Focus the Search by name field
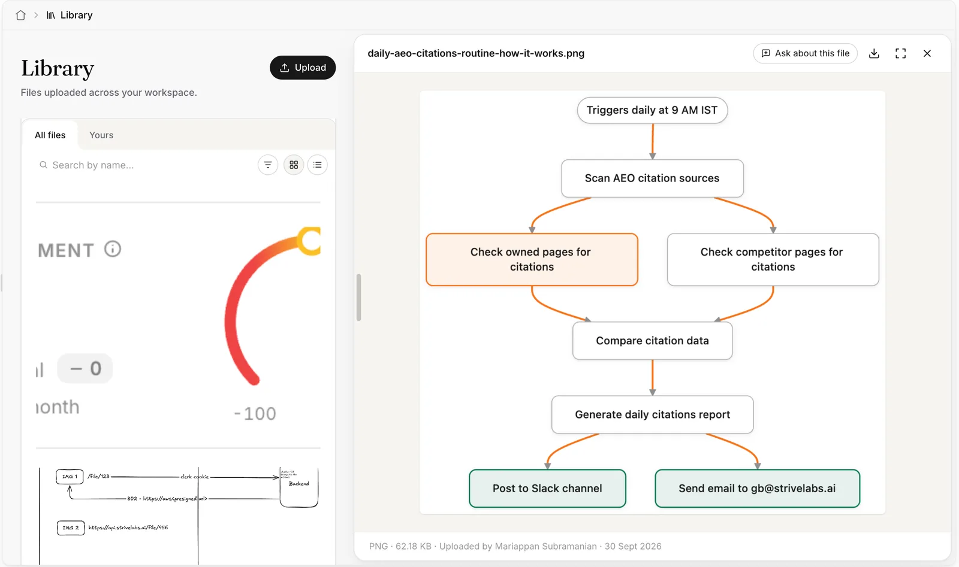959x567 pixels. pos(144,165)
